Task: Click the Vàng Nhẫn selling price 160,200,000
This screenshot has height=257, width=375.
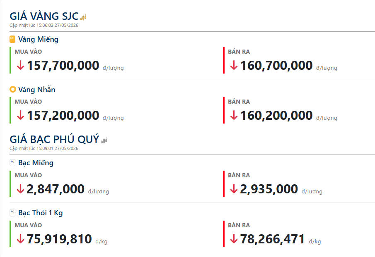Action: 276,116
